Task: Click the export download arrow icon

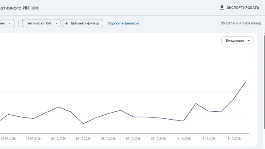Action: tap(222, 7)
